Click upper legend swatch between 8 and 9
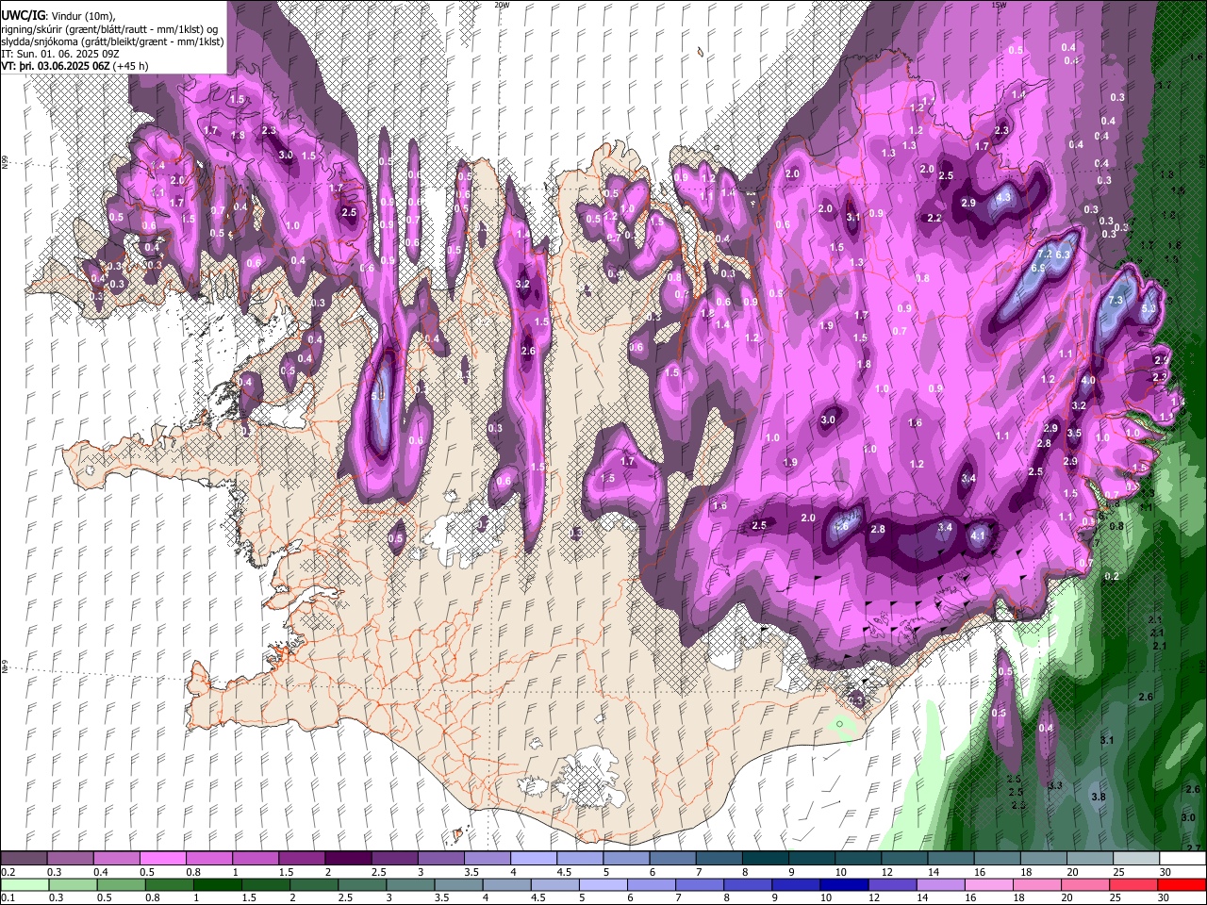Image resolution: width=1207 pixels, height=905 pixels. tap(766, 858)
